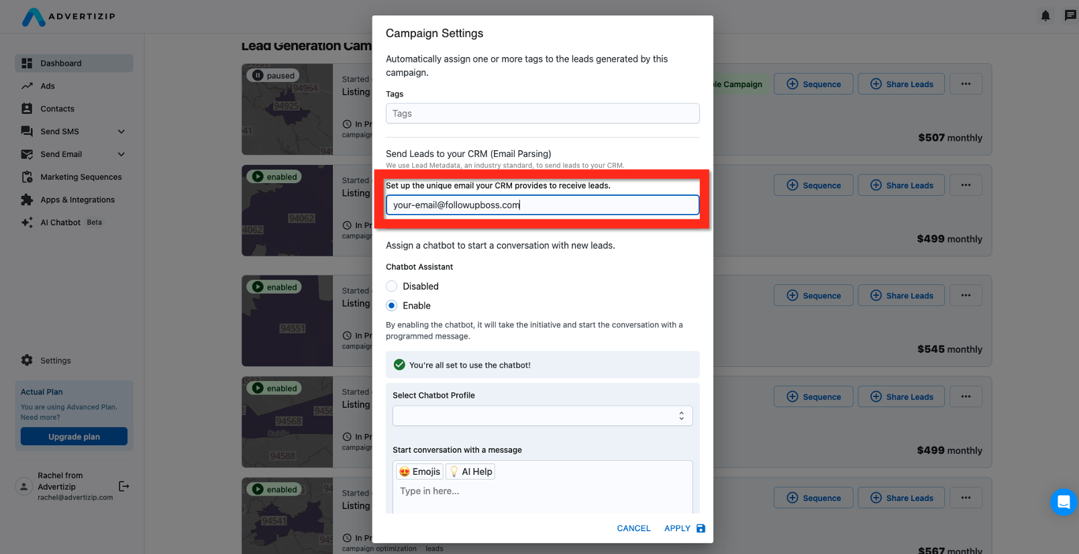Select the Disabled chatbot radio button
The height and width of the screenshot is (554, 1079).
392,286
